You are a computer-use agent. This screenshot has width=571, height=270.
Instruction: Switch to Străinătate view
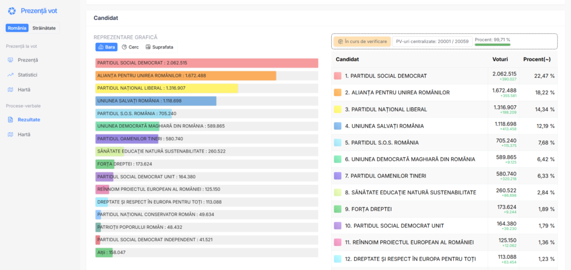[44, 28]
